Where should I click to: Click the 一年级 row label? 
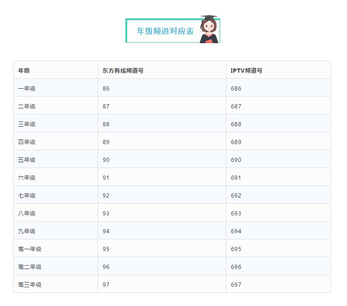(27, 88)
